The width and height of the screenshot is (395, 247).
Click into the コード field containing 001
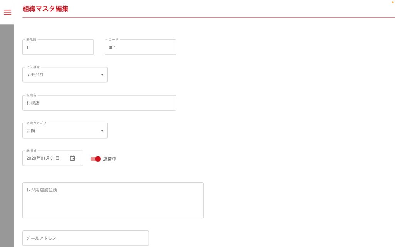[x=140, y=47]
